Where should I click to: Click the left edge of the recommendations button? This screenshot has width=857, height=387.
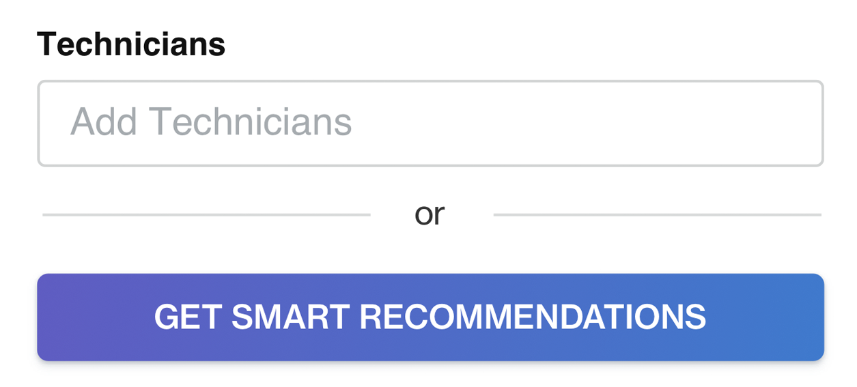51,317
